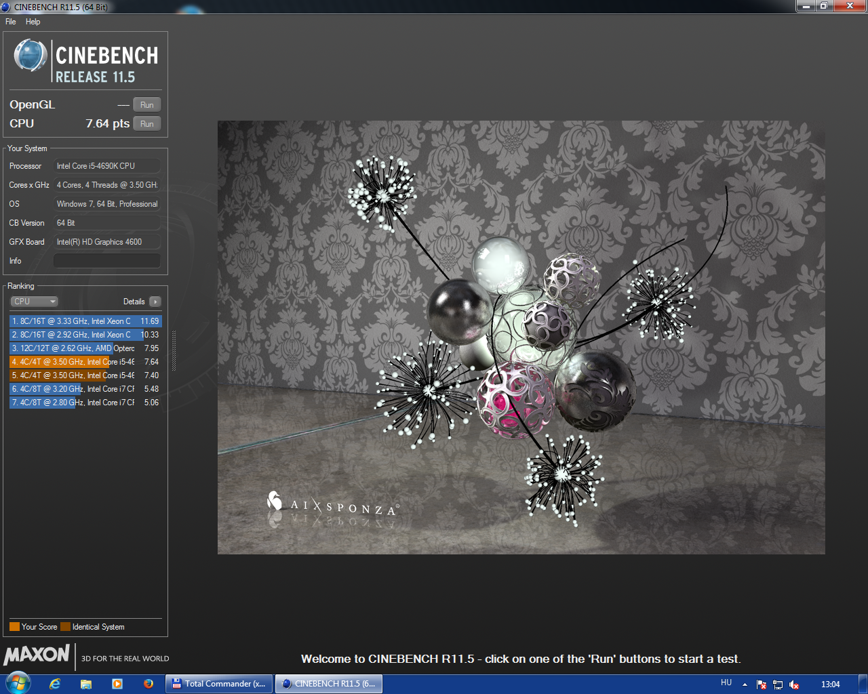Click the HU language indicator
The image size is (868, 694).
click(x=726, y=683)
